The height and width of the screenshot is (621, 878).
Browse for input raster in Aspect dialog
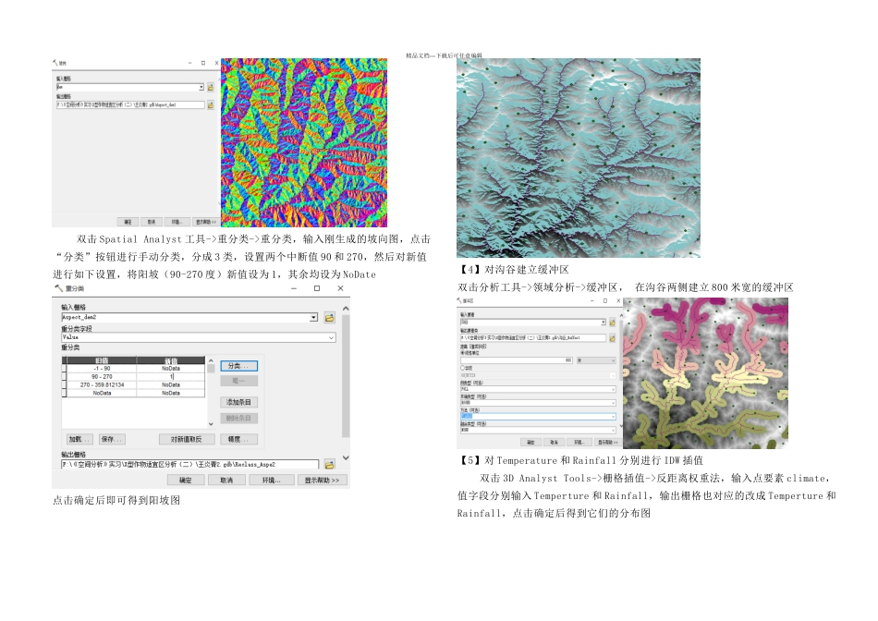211,87
